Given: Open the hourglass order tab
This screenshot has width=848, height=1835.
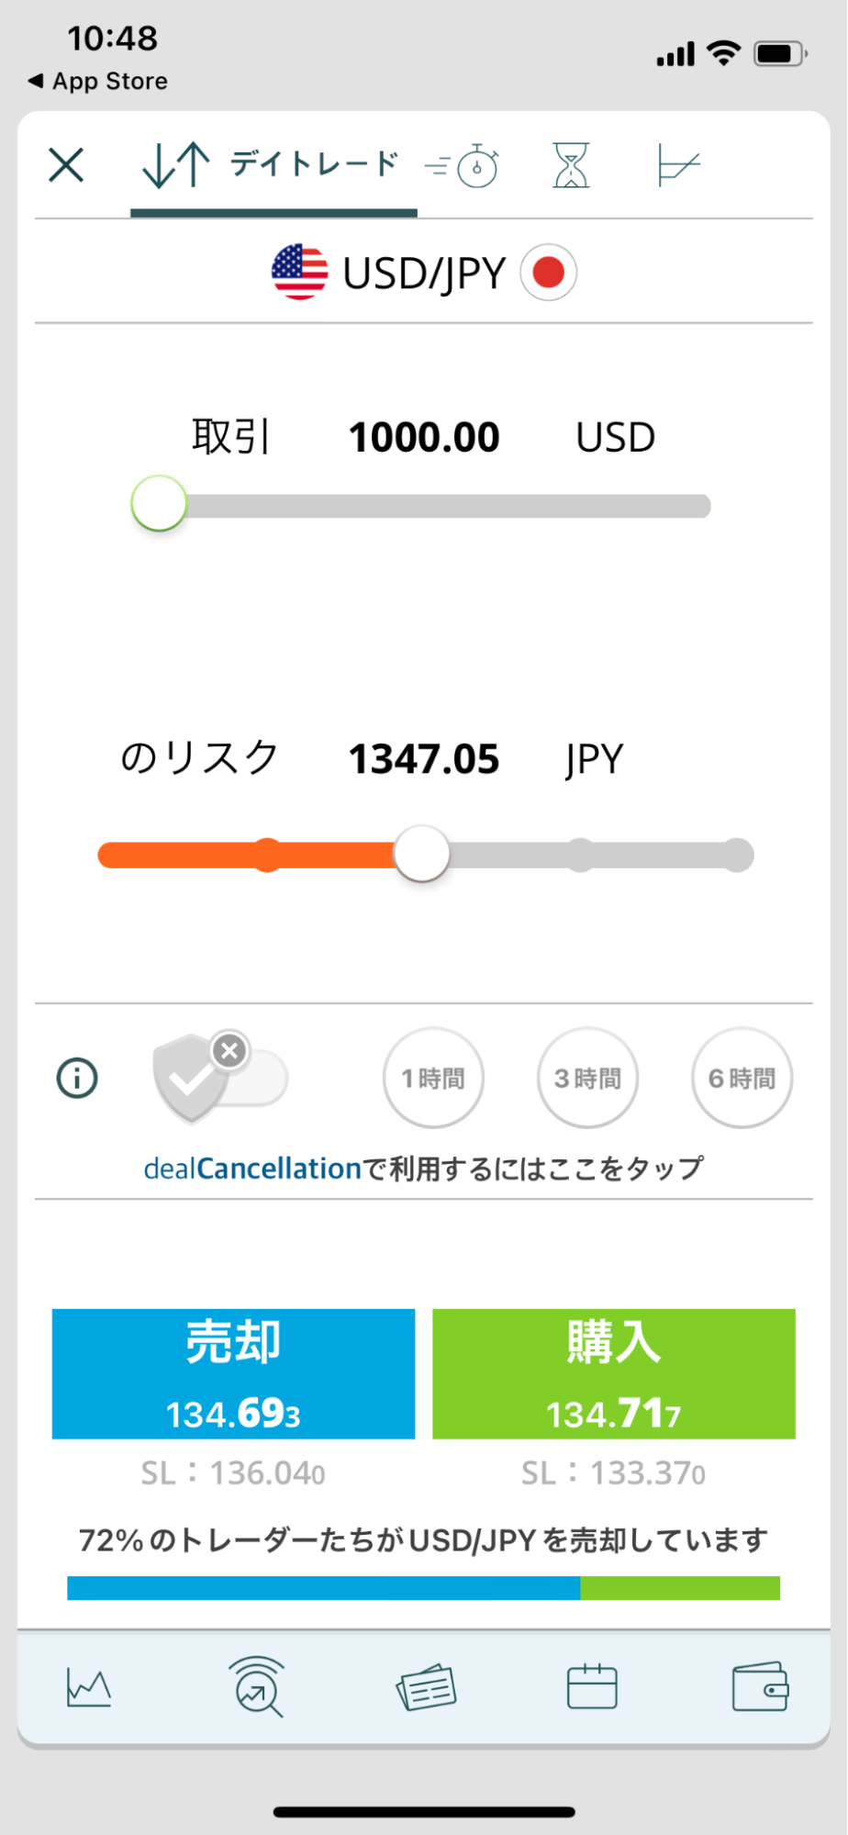Looking at the screenshot, I should (x=570, y=166).
